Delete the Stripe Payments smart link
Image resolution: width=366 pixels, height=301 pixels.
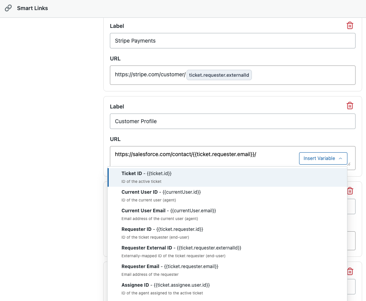[350, 26]
